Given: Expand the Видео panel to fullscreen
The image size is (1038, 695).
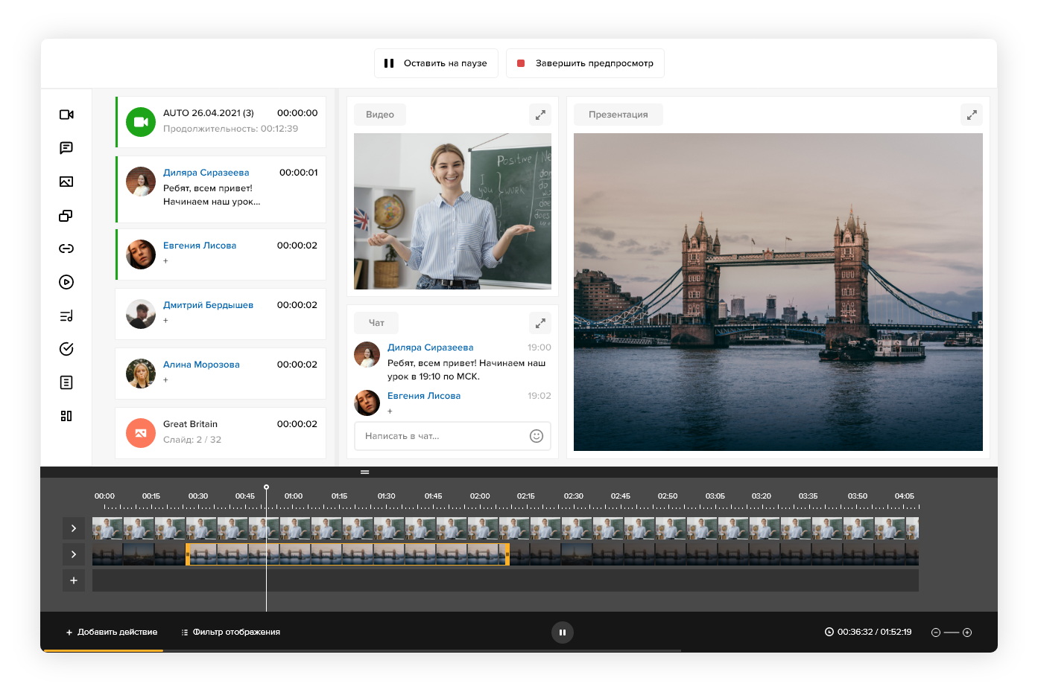Looking at the screenshot, I should click(x=540, y=115).
